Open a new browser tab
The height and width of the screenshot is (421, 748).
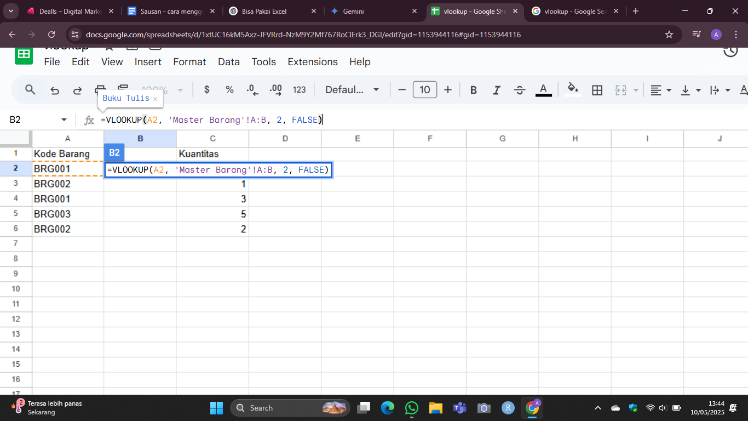click(636, 11)
